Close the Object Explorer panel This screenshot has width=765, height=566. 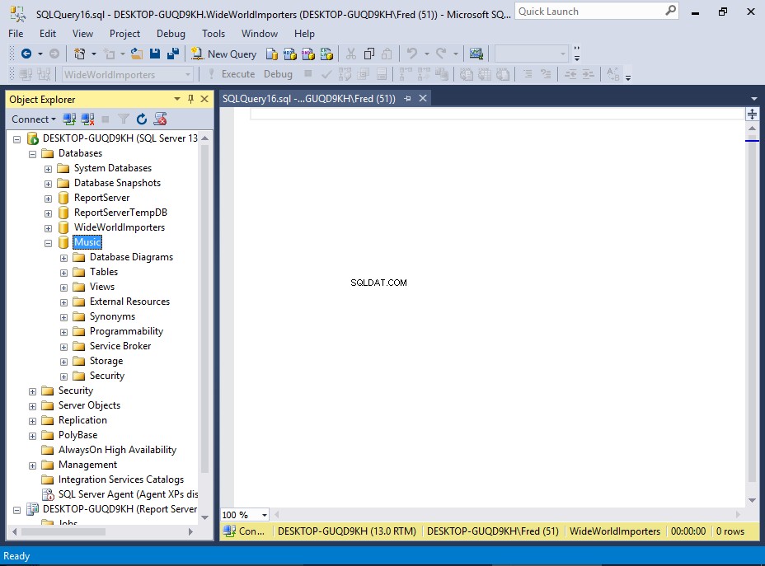204,99
